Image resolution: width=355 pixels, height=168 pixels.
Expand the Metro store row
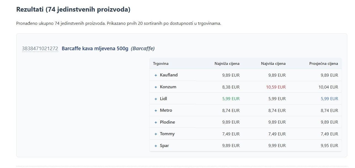(156, 111)
